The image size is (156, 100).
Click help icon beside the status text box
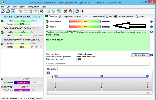pyautogui.click(x=151, y=32)
